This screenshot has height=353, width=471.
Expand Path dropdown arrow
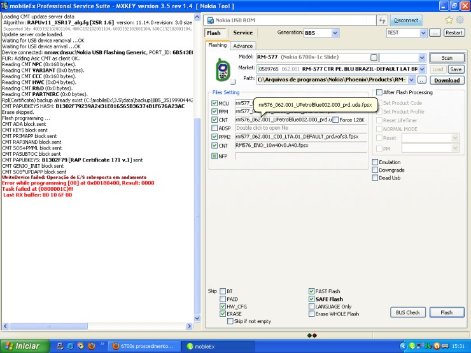tap(412, 80)
